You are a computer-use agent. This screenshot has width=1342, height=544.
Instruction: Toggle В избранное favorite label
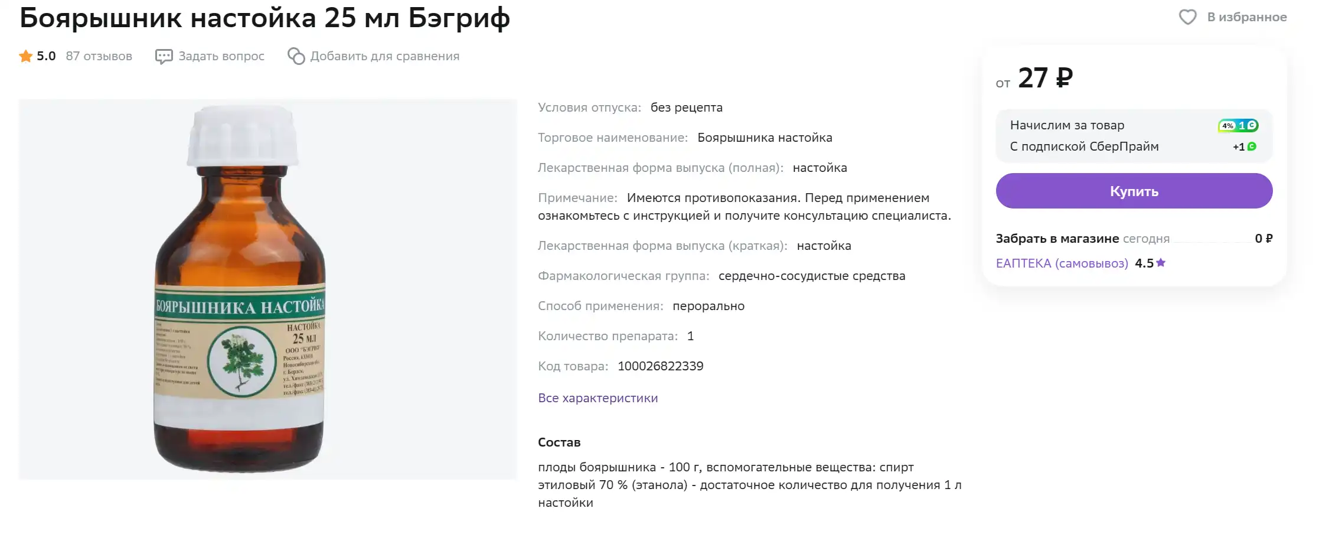tap(1247, 17)
